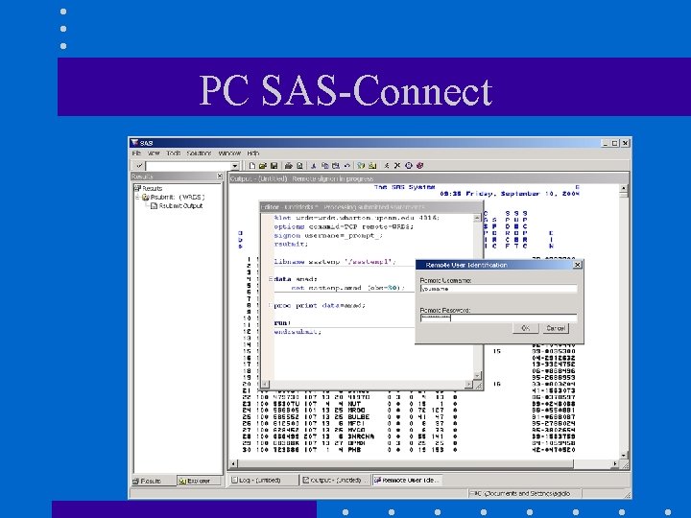Close the Results pane with its X

click(220, 177)
